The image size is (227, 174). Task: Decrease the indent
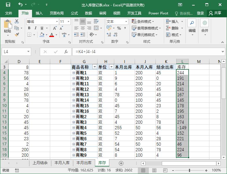(x=76, y=35)
